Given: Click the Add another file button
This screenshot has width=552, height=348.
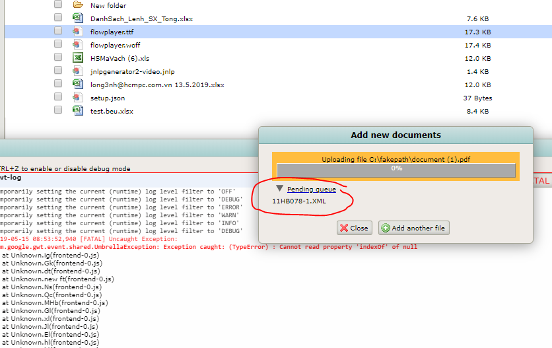Looking at the screenshot, I should click(x=413, y=228).
